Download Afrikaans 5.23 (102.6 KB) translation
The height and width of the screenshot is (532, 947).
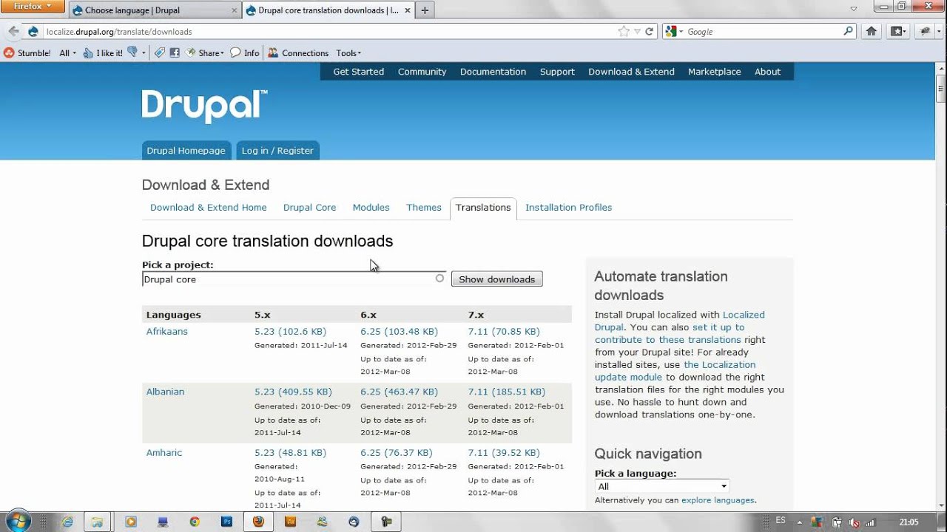(290, 332)
